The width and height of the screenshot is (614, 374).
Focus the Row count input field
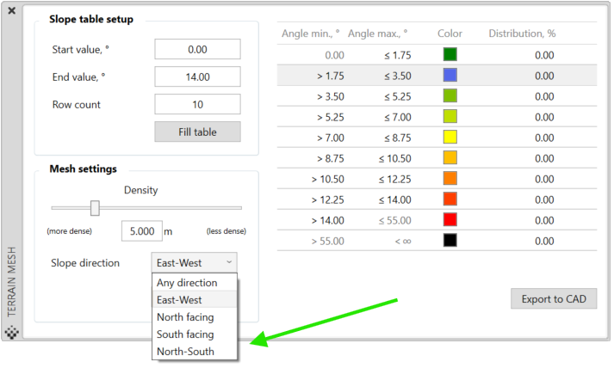pyautogui.click(x=197, y=105)
